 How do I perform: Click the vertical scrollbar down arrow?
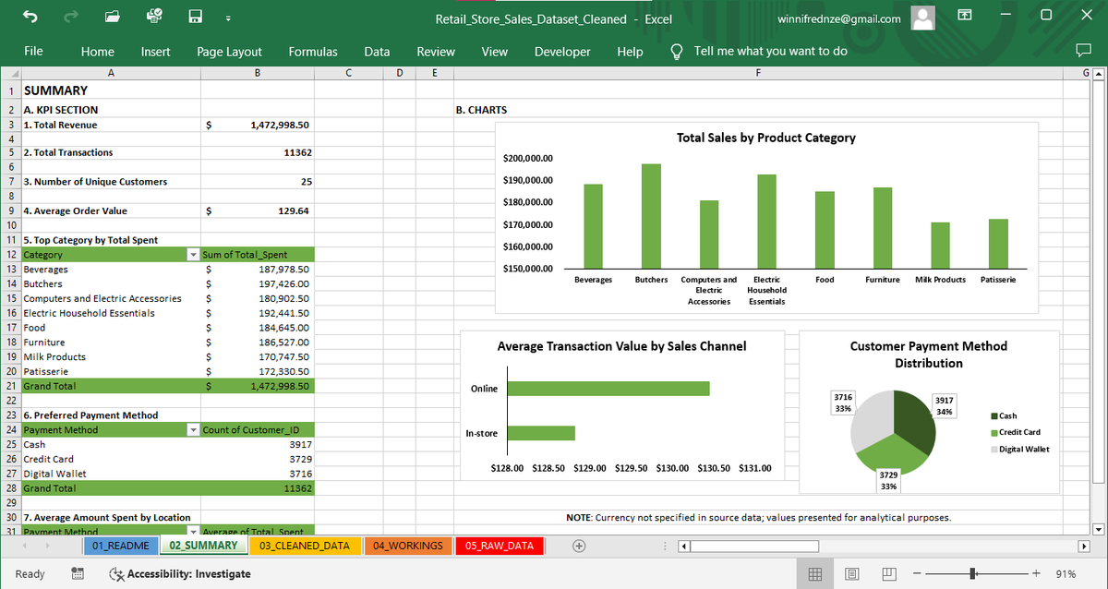[1098, 529]
